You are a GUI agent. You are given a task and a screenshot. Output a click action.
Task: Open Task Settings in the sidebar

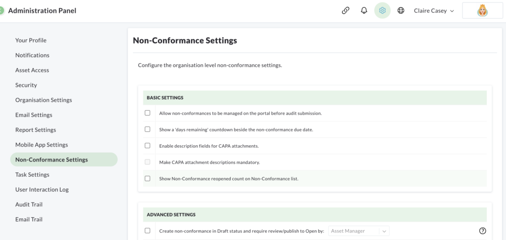point(32,174)
